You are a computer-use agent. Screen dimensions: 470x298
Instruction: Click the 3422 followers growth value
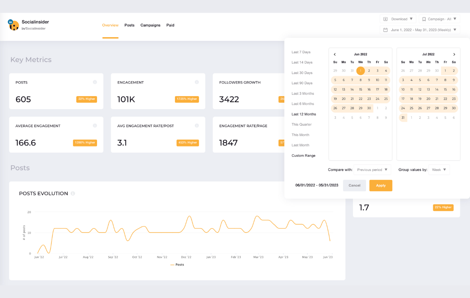(x=229, y=99)
